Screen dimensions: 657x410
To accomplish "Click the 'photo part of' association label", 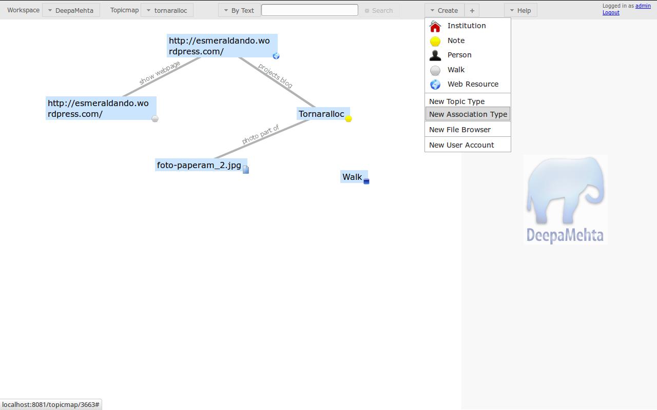I will pyautogui.click(x=260, y=134).
